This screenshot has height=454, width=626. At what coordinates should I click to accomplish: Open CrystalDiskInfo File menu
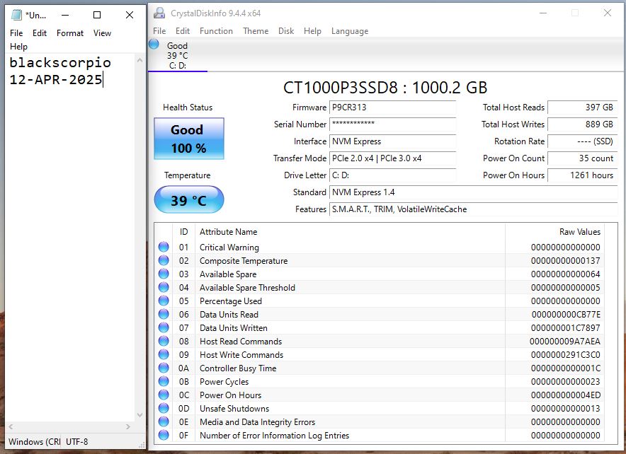point(159,31)
